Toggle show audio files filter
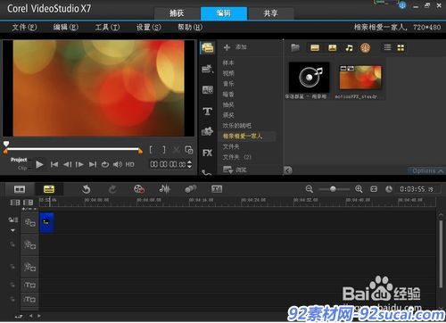The width and height of the screenshot is (446, 323). click(349, 48)
